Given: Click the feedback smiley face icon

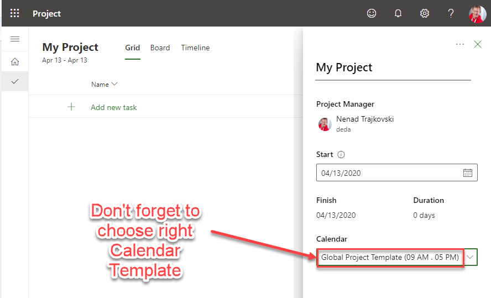Looking at the screenshot, I should pos(372,13).
